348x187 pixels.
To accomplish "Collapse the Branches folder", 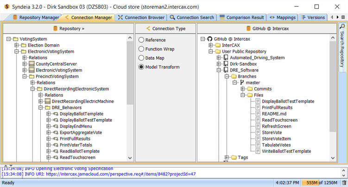I will tap(227, 76).
